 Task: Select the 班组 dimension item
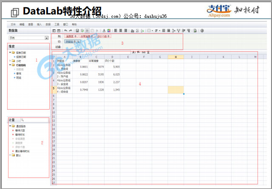tap(19, 78)
